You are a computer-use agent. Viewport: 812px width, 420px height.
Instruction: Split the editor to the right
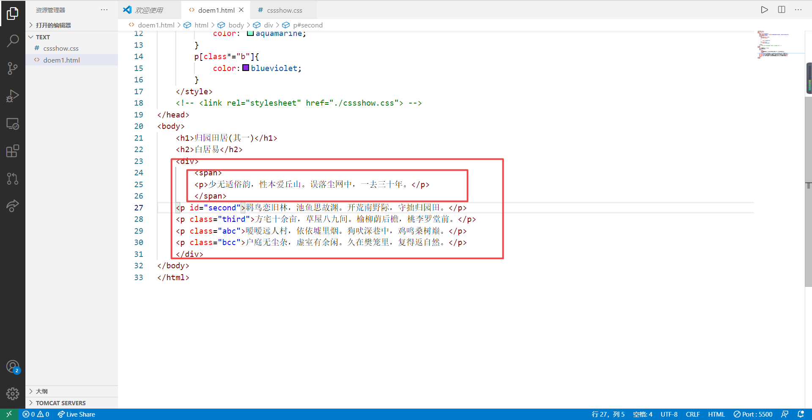(x=782, y=10)
